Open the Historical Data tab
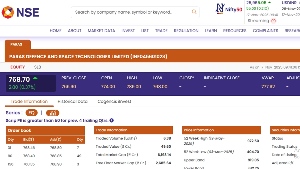This screenshot has width=300, height=169. pyautogui.click(x=72, y=101)
